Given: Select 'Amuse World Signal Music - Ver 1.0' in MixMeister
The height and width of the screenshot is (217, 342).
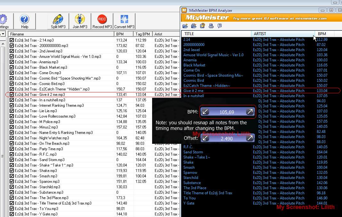Looking at the screenshot, I should pyautogui.click(x=213, y=55).
